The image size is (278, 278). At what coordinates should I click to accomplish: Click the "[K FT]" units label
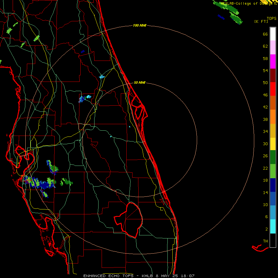point(261,21)
